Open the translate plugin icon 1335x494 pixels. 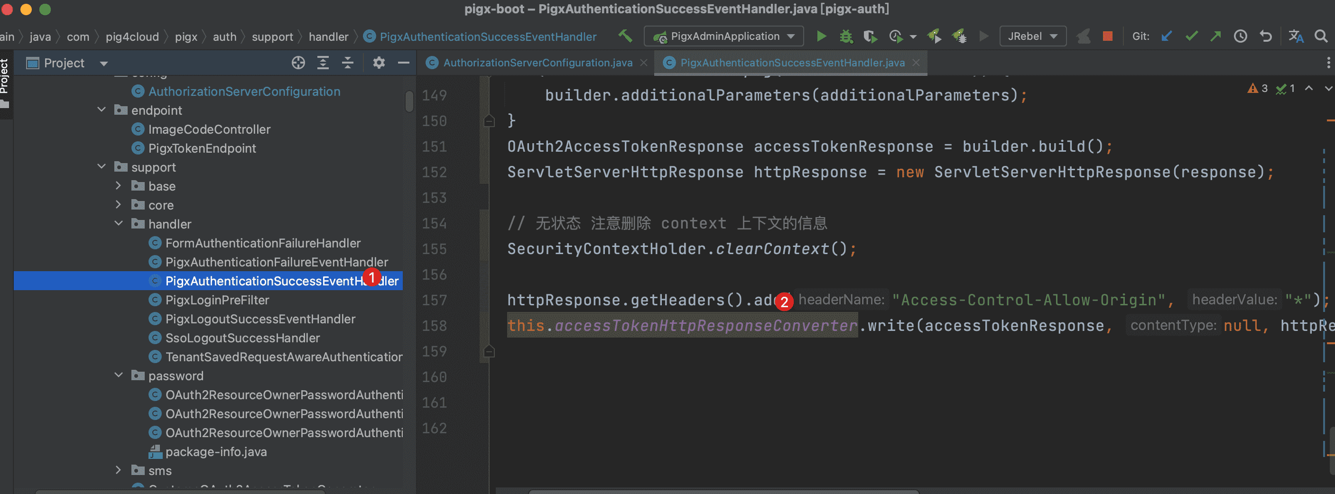click(x=1296, y=36)
